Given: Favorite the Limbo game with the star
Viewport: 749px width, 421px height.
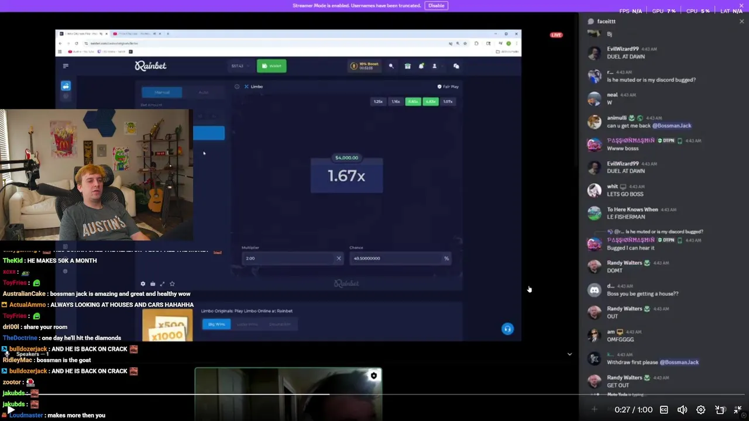Looking at the screenshot, I should pyautogui.click(x=172, y=284).
